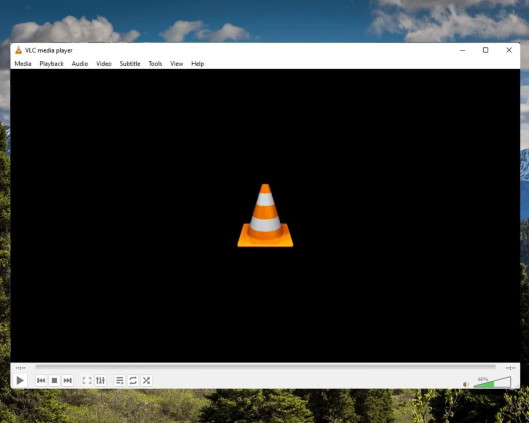Mute audio using the speaker icon
Screen dimensions: 529x423
(466, 384)
